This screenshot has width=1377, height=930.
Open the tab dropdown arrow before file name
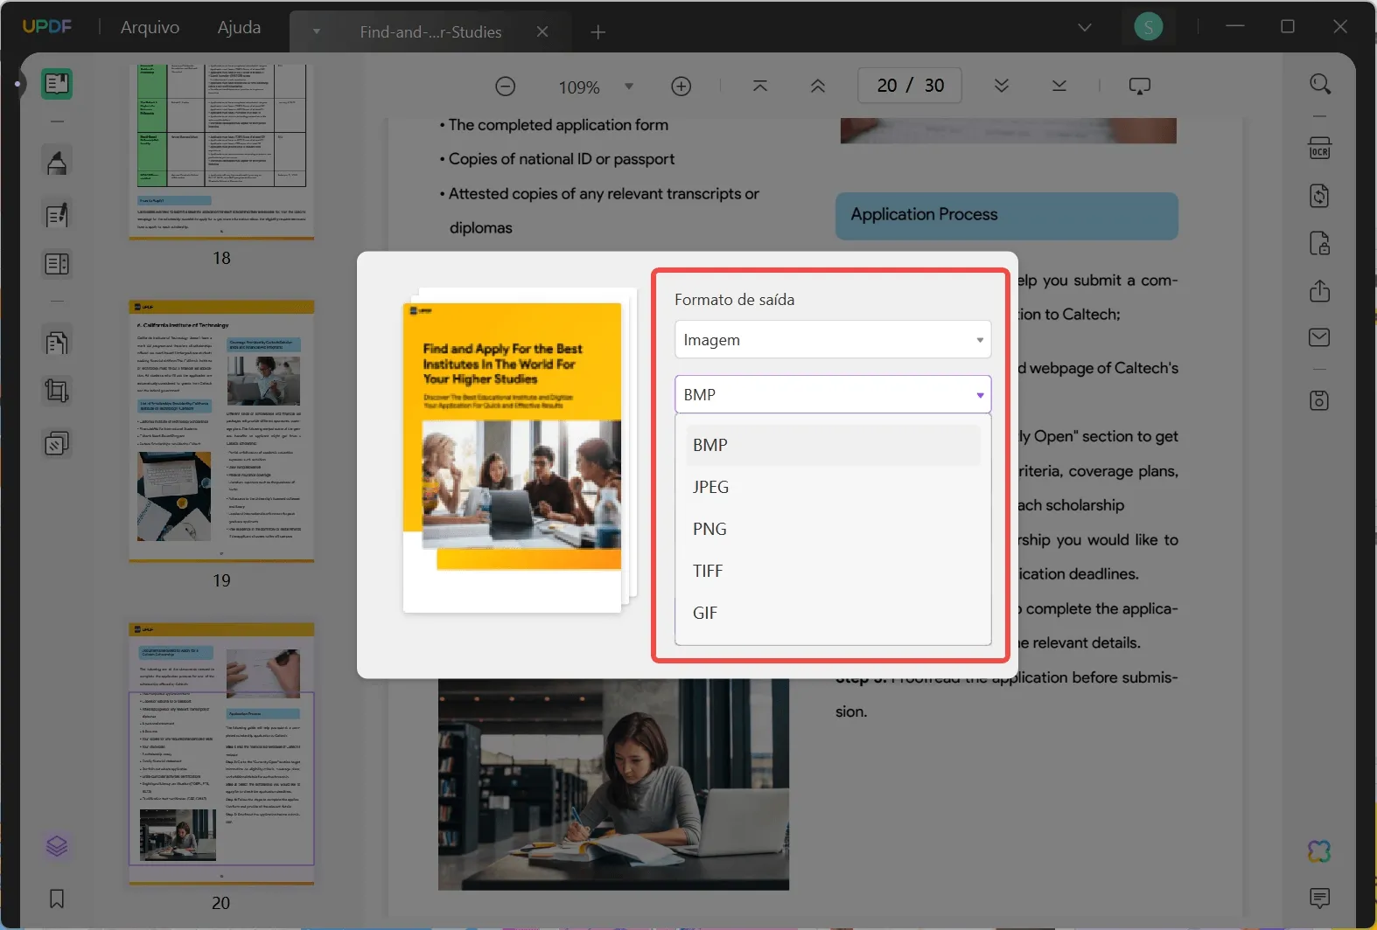pyautogui.click(x=317, y=31)
